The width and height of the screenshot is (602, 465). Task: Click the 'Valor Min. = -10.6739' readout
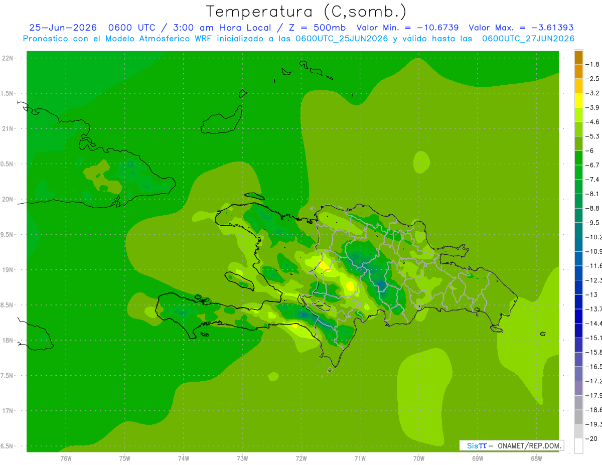(407, 28)
